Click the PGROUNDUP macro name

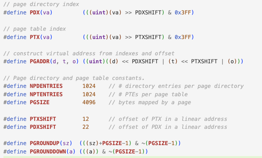(x=44, y=143)
